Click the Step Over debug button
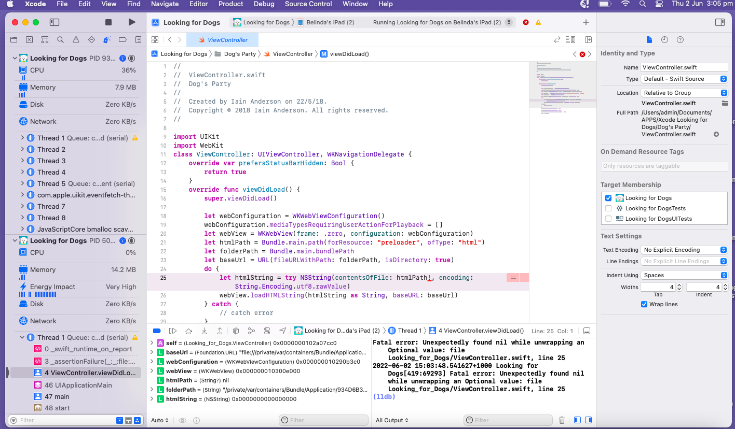This screenshot has width=735, height=429. [189, 331]
